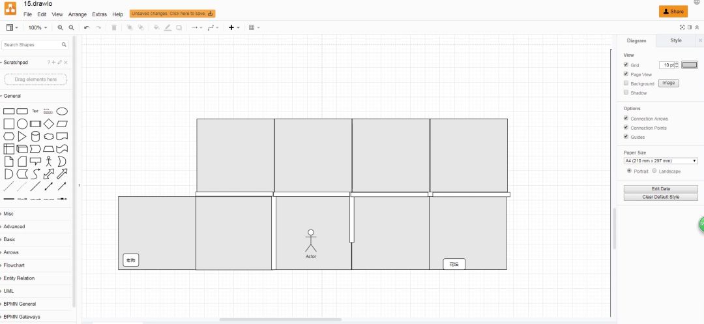Click the zoom out magnifier icon
Screen dimensions: 704x324
click(71, 27)
